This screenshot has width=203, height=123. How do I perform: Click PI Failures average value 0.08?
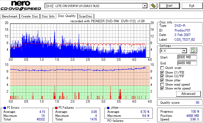pyautogui.click(x=94, y=112)
